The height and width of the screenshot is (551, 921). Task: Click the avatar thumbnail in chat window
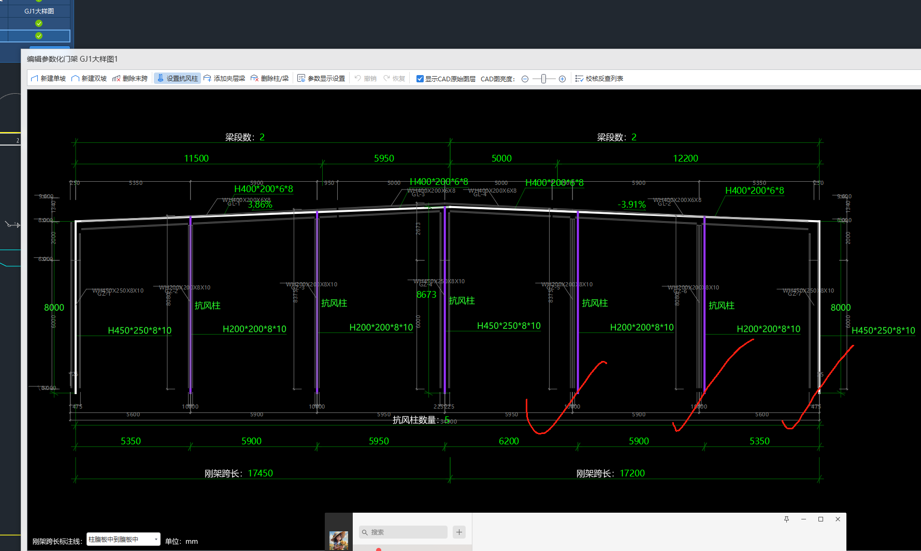pos(339,540)
